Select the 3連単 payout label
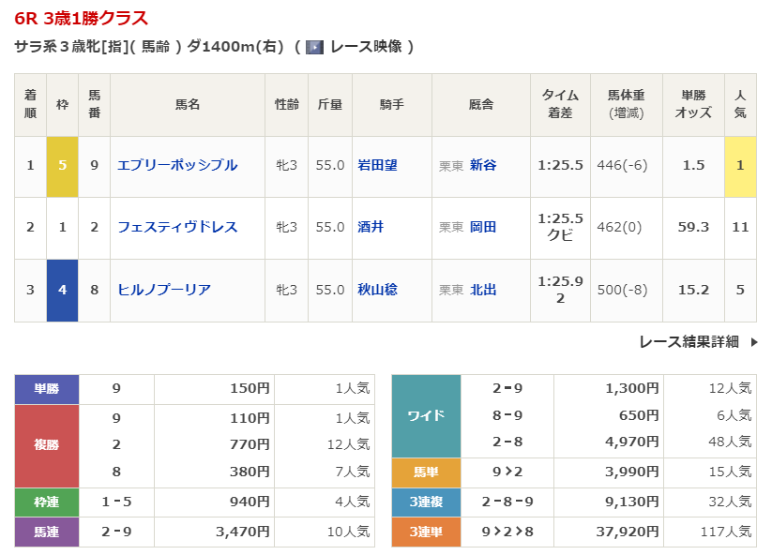This screenshot has height=555, width=772. point(426,532)
